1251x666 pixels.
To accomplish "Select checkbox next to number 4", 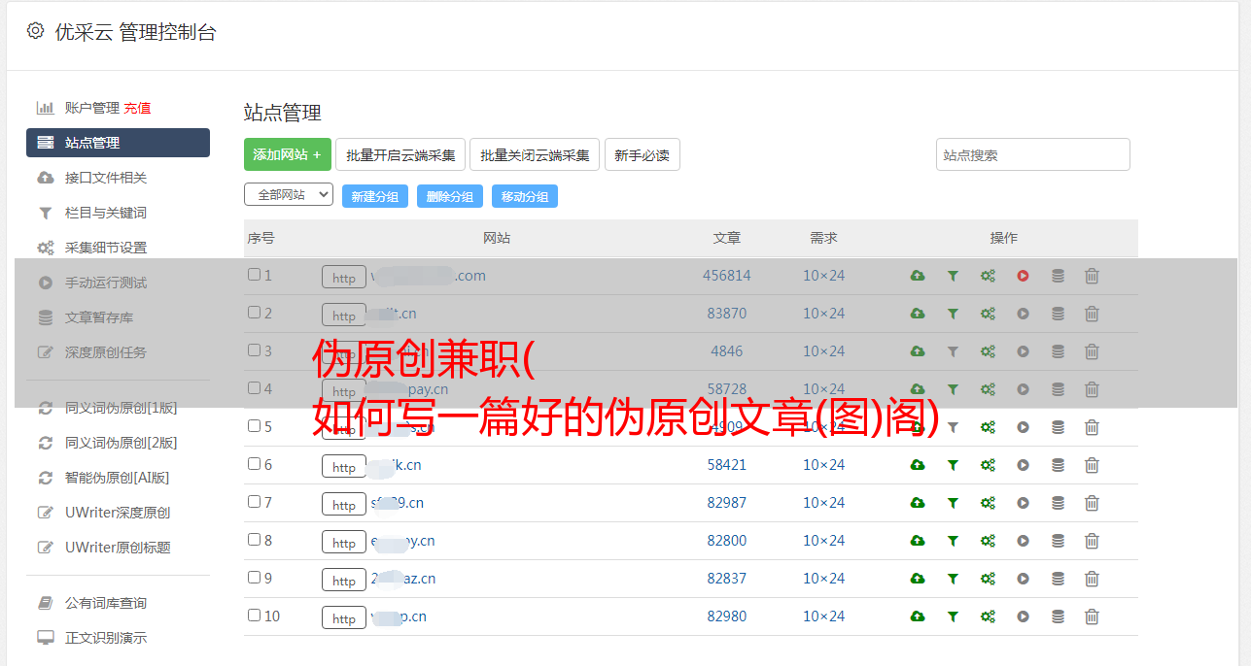I will pos(254,388).
